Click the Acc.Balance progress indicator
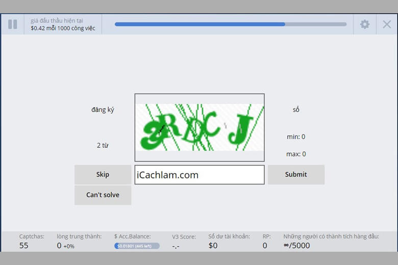 tap(137, 246)
